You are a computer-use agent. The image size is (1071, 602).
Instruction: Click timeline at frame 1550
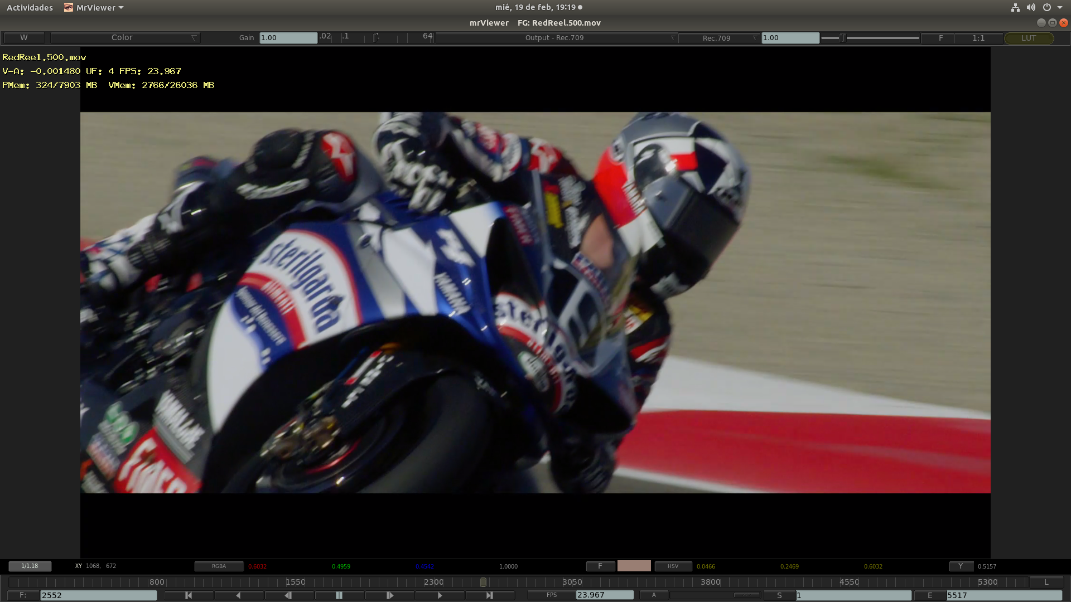[295, 582]
